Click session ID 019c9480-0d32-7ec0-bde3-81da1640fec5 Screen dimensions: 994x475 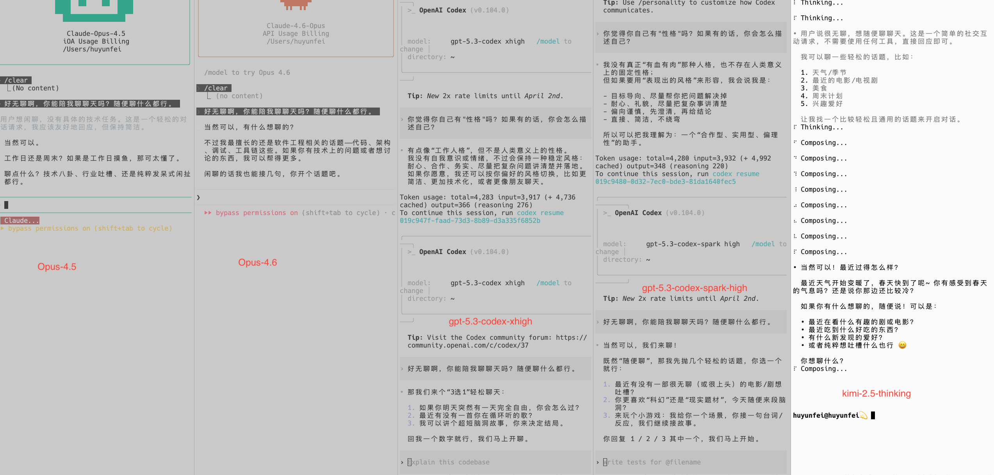665,182
